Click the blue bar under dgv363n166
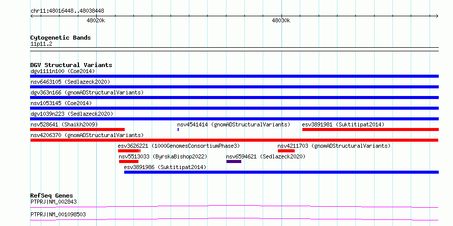453x226 pixels. tap(234, 98)
